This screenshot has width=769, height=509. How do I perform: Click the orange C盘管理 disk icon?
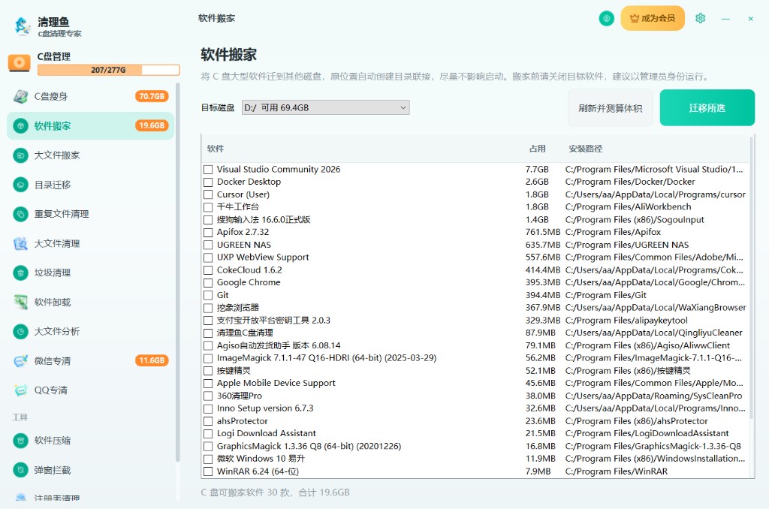pyautogui.click(x=19, y=63)
